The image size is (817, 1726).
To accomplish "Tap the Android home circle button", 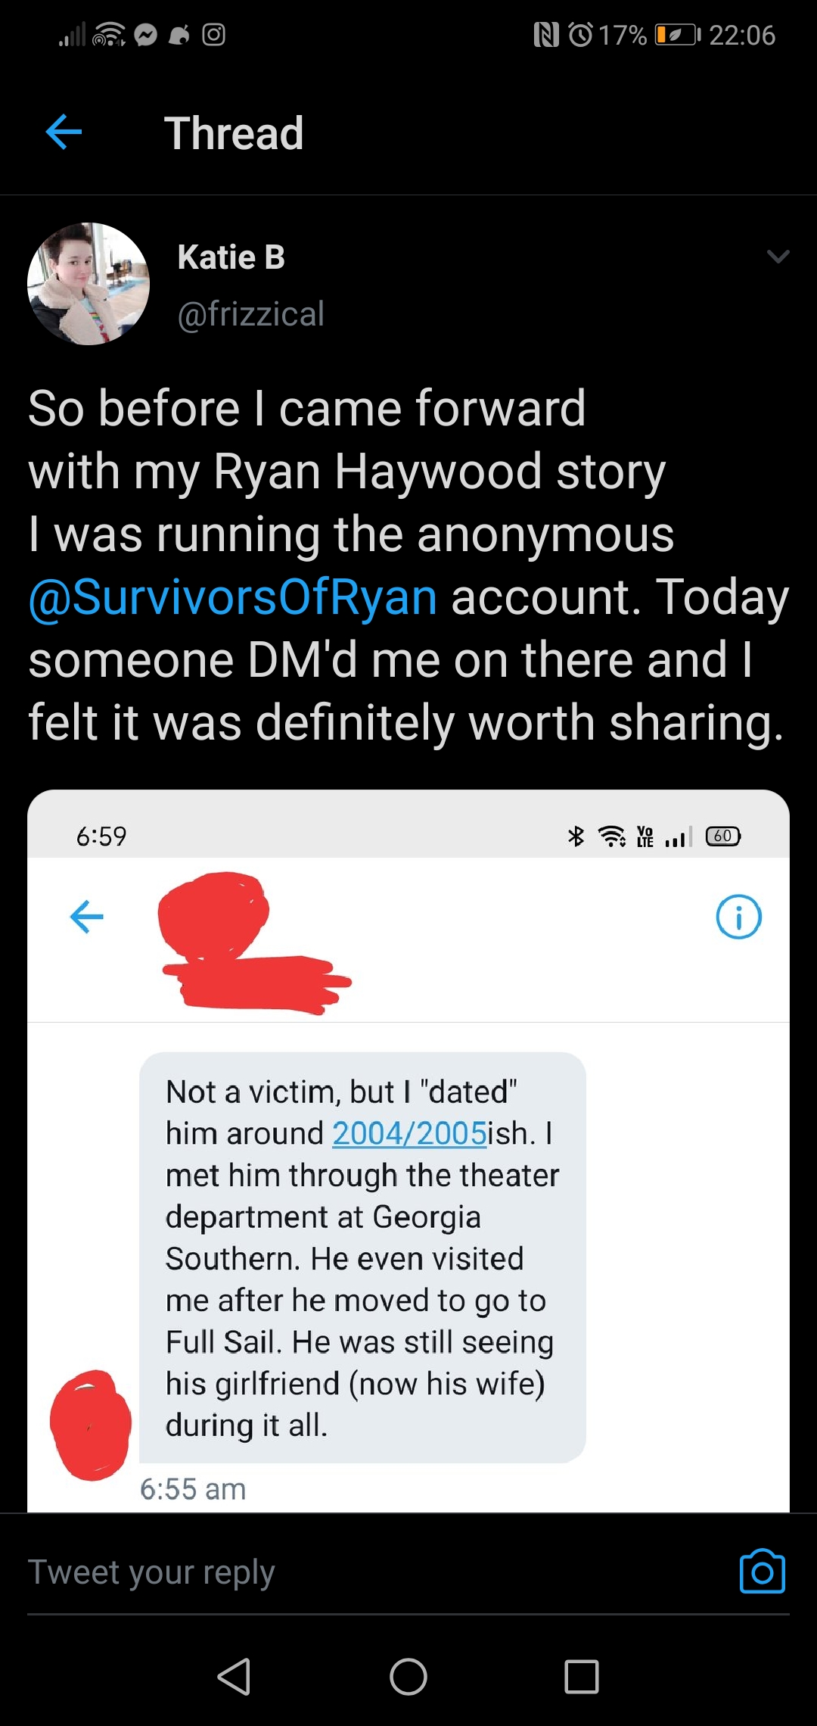I will pos(408,1676).
